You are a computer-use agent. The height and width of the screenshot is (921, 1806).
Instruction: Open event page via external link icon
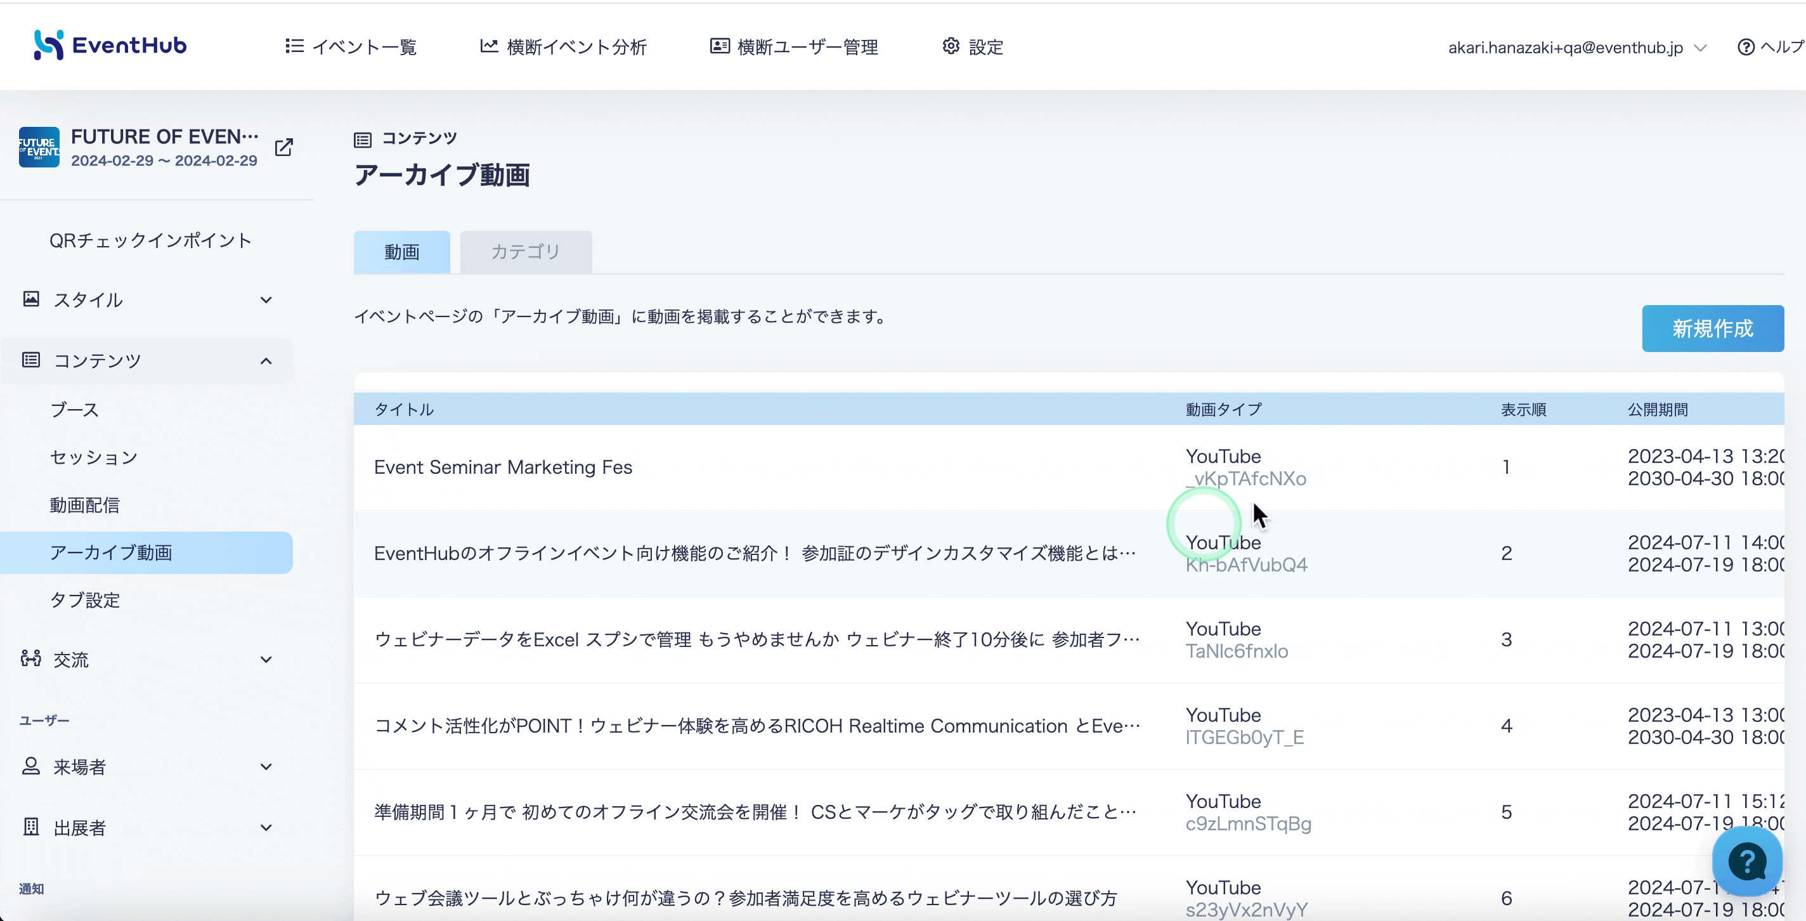284,147
